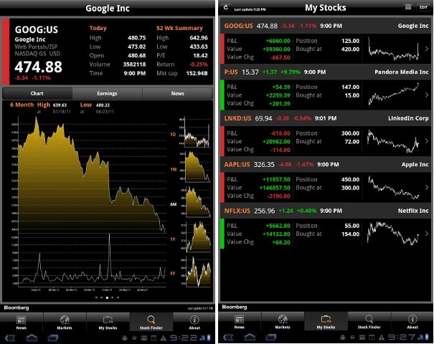Select the 6M mini chart thumbnail
The width and height of the screenshot is (434, 344).
coord(195,202)
